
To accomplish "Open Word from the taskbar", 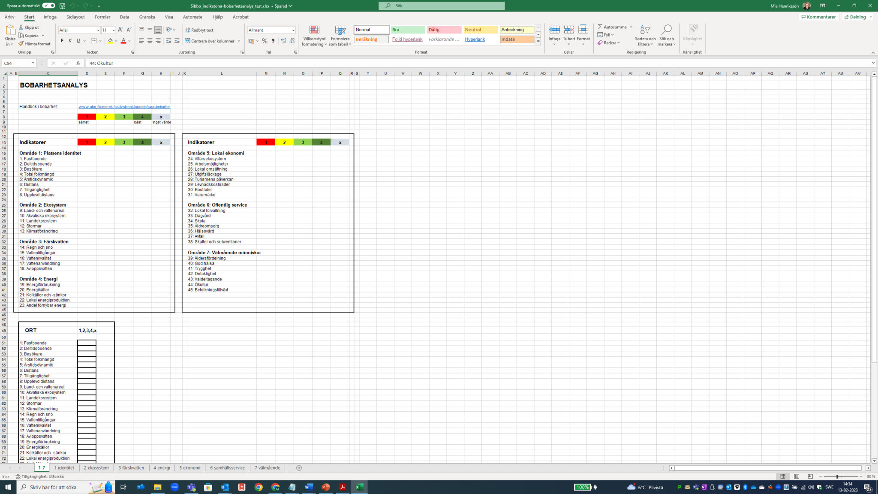I will (309, 487).
